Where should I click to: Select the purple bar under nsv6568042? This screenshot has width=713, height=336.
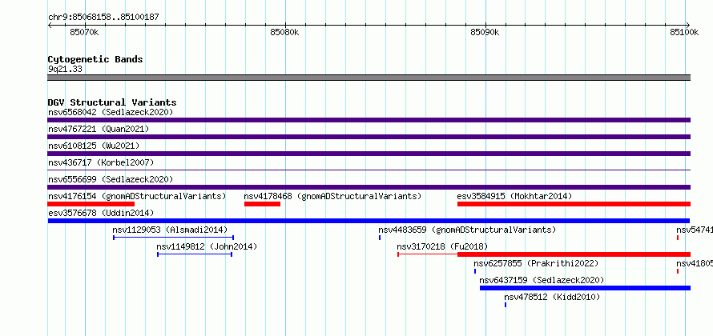tap(369, 120)
